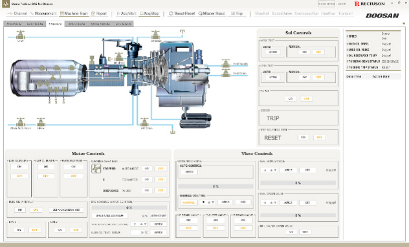The width and height of the screenshot is (409, 247).
Task: Click AUTO under Auto Control in Valve Controls
Action: click(189, 172)
